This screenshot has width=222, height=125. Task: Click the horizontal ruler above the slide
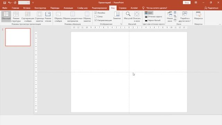pyautogui.click(x=129, y=27)
